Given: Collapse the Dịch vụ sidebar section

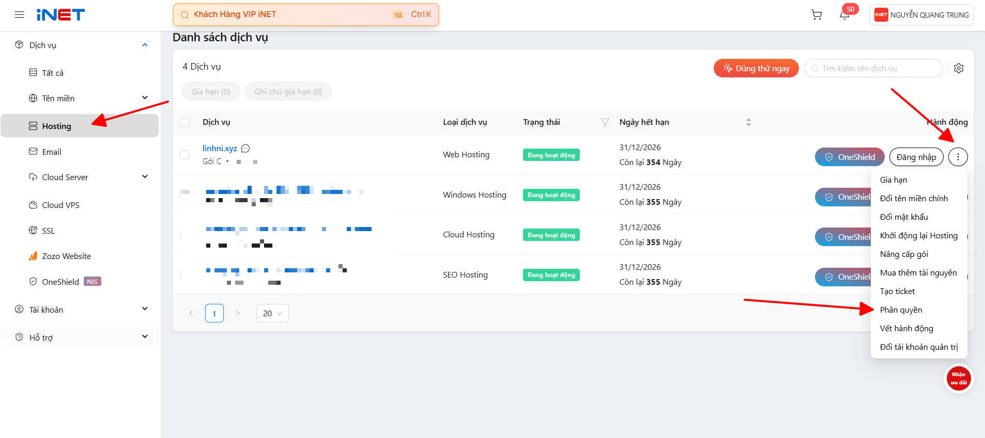Looking at the screenshot, I should (145, 45).
